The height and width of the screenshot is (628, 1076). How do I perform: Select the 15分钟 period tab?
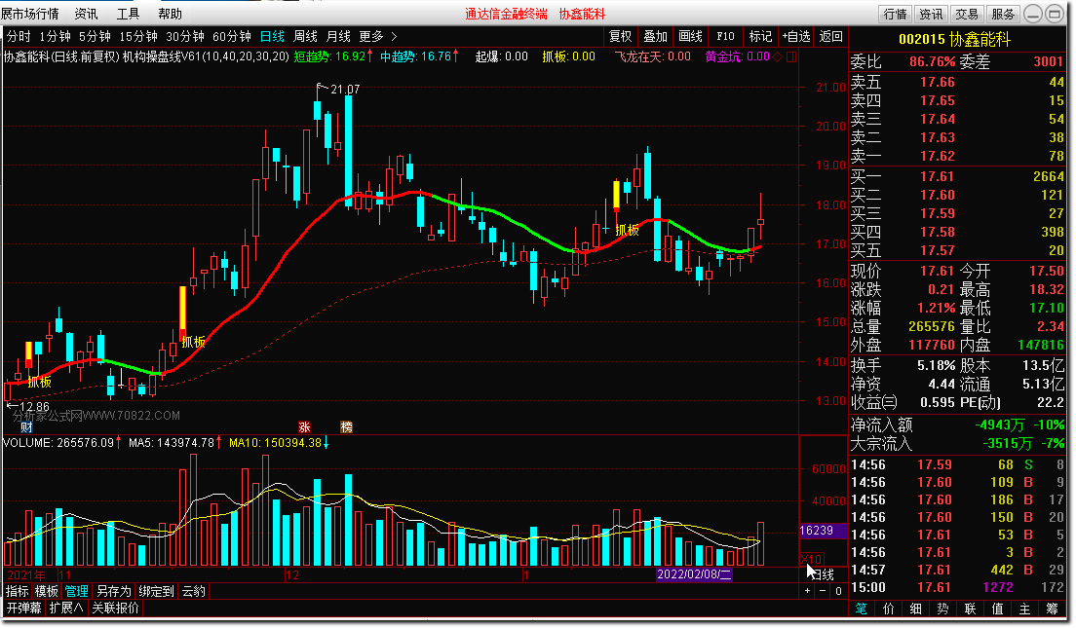tap(138, 36)
